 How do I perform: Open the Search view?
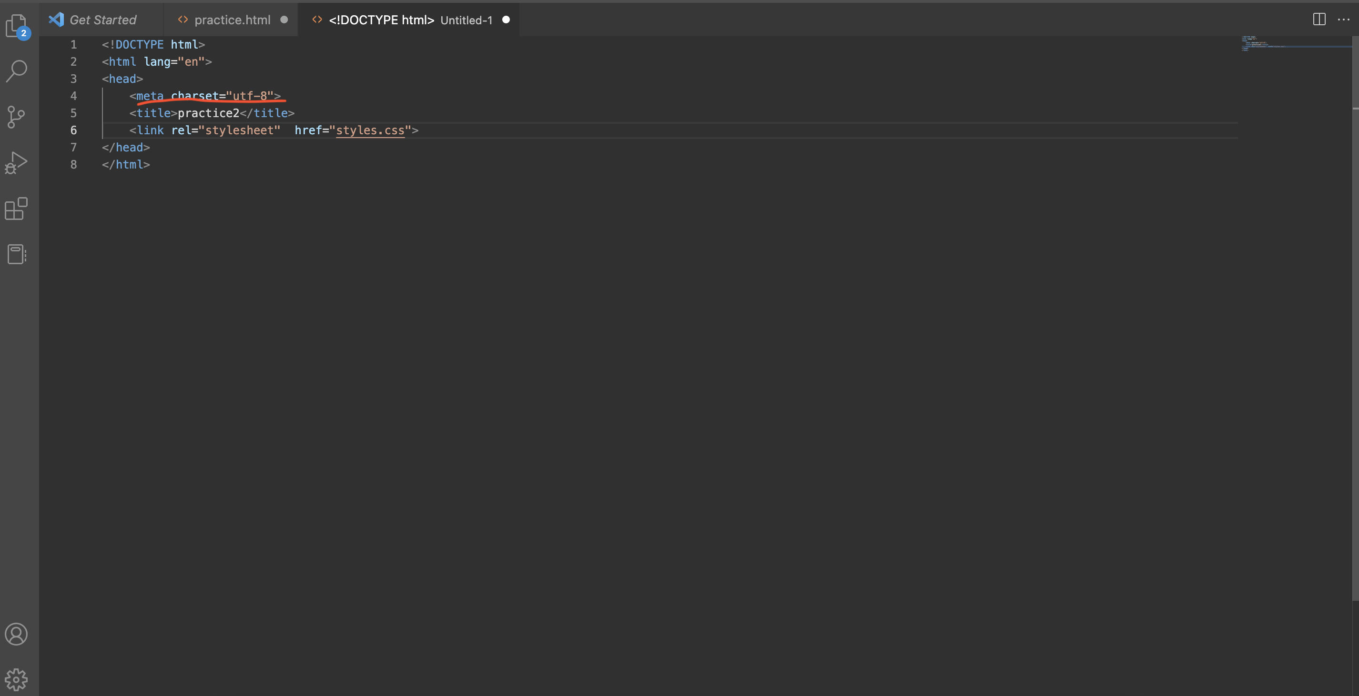point(16,71)
